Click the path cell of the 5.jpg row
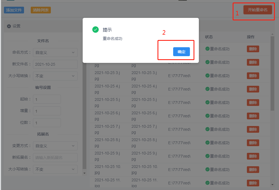Screen dimensions: 279x190 179,103
